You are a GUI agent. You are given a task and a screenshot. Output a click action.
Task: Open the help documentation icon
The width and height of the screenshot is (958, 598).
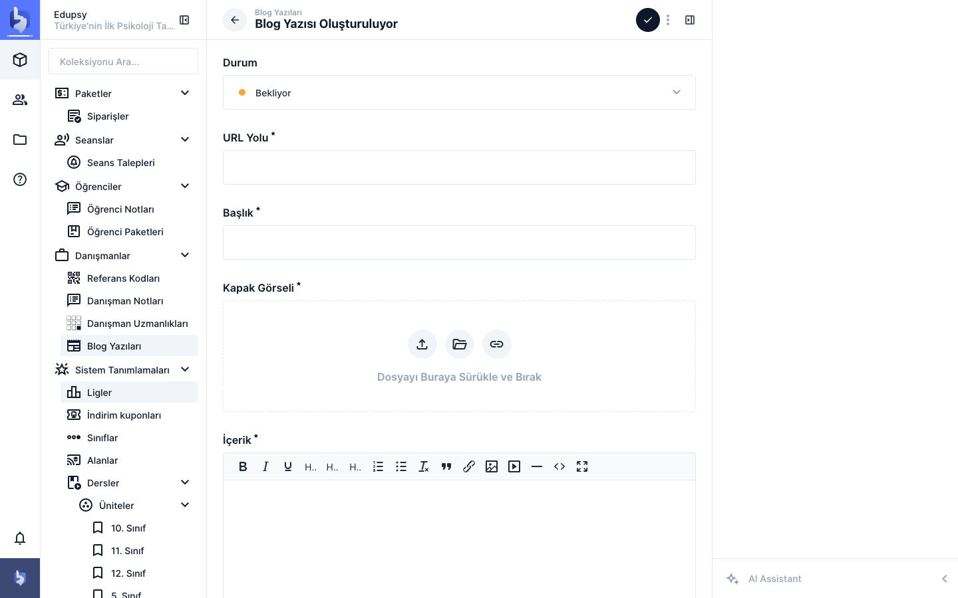(x=20, y=179)
